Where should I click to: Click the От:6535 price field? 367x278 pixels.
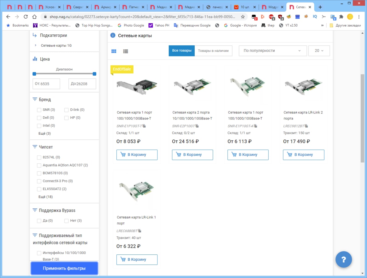pos(46,84)
